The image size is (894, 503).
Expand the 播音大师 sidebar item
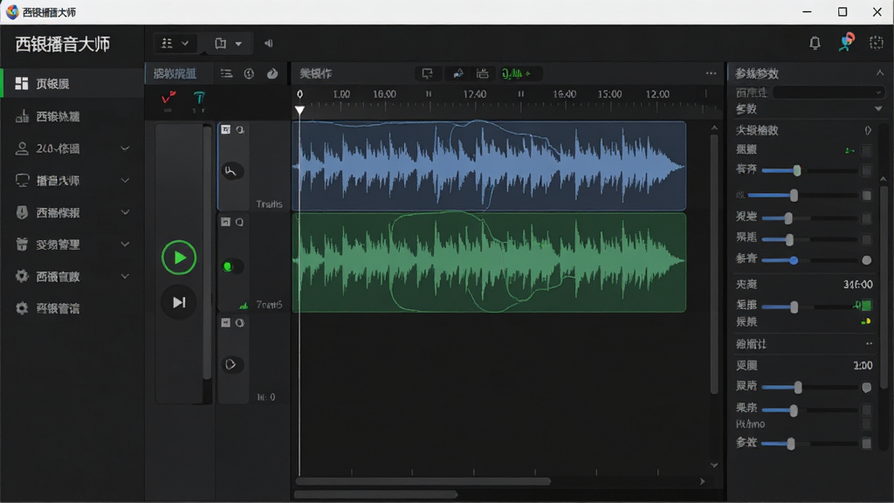(72, 181)
